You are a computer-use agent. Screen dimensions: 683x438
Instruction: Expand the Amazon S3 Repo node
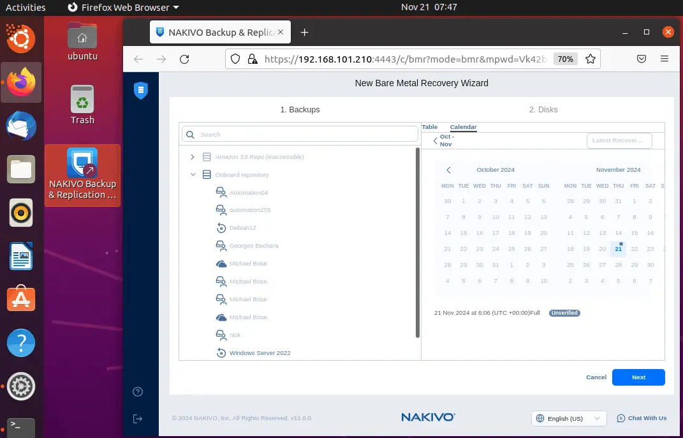click(193, 157)
